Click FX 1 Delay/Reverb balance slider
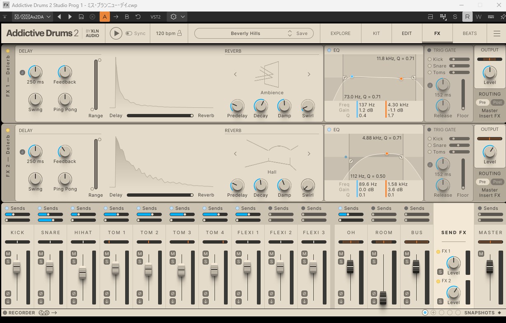 (160, 116)
